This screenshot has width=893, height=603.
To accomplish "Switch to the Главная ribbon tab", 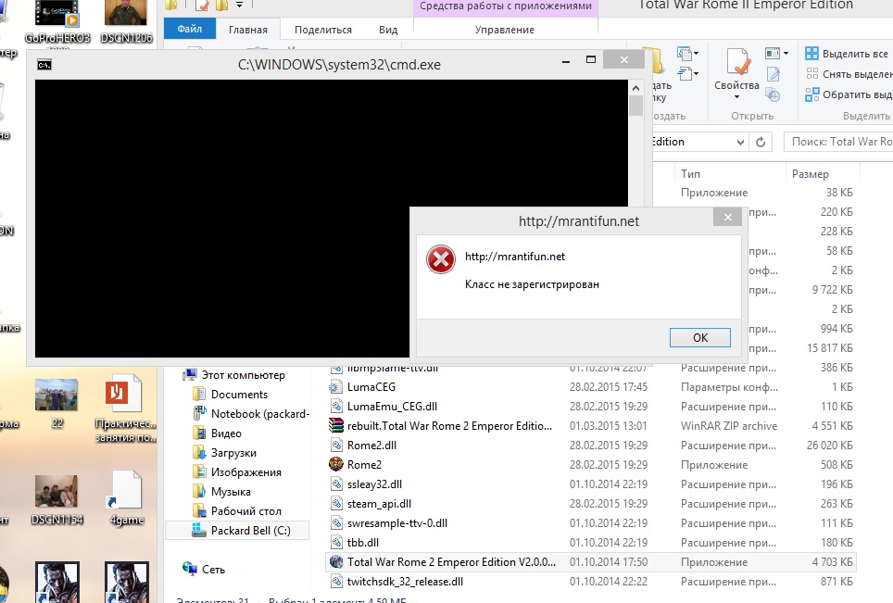I will [247, 30].
